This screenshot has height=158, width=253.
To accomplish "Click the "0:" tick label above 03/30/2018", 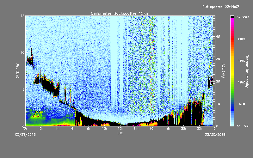I will click(x=215, y=129).
